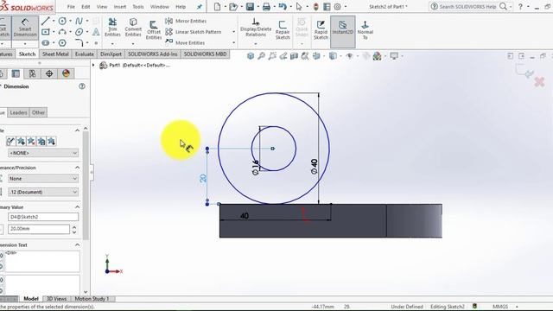Screen dimensions: 553x311
Task: Switch to SOLIDWORKS Add-Ins tab
Action: 153,54
